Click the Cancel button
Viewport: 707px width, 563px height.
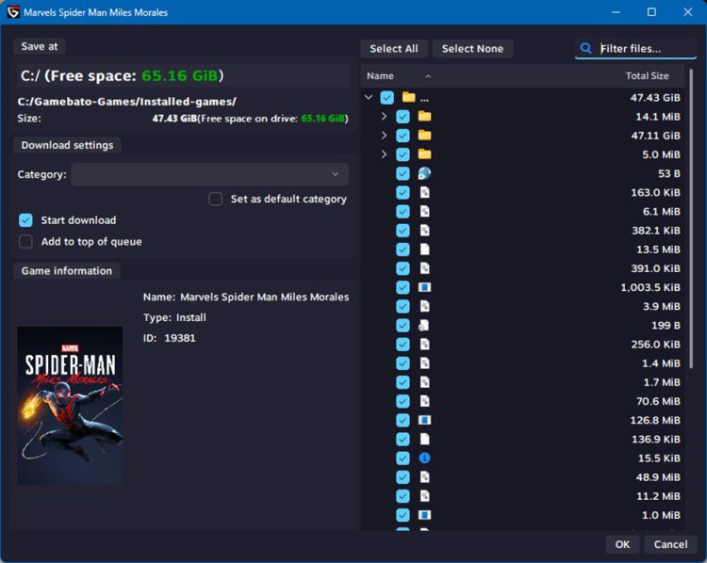point(670,544)
